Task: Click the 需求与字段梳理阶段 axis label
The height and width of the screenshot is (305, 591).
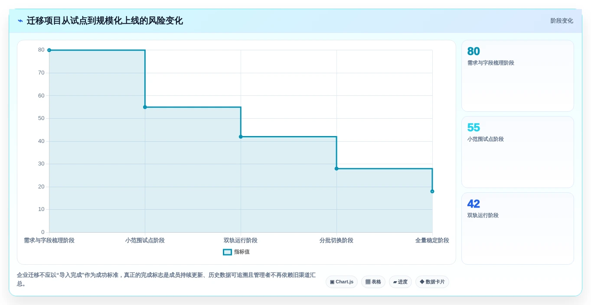Action: pyautogui.click(x=49, y=240)
